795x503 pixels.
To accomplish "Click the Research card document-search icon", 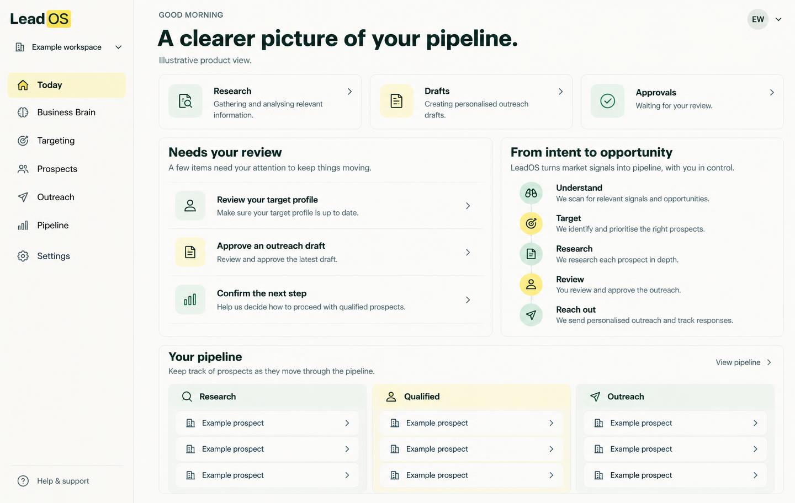I will pyautogui.click(x=185, y=101).
